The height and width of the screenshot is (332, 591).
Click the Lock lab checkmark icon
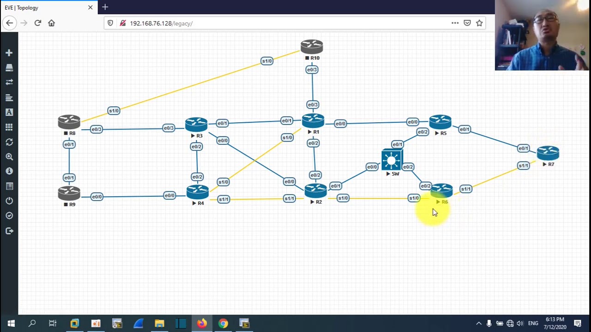(9, 216)
